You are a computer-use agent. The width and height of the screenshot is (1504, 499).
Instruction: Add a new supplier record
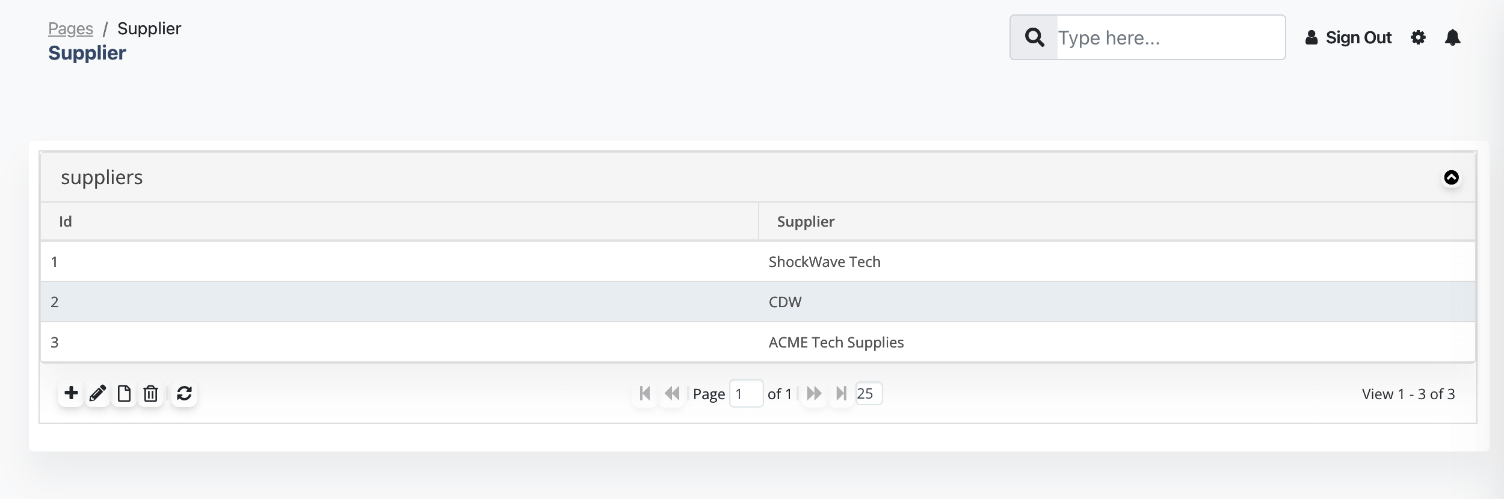pos(71,393)
